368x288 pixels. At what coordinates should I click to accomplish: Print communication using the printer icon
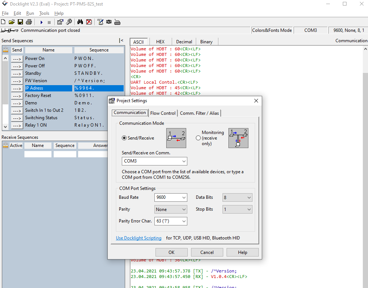click(x=29, y=22)
